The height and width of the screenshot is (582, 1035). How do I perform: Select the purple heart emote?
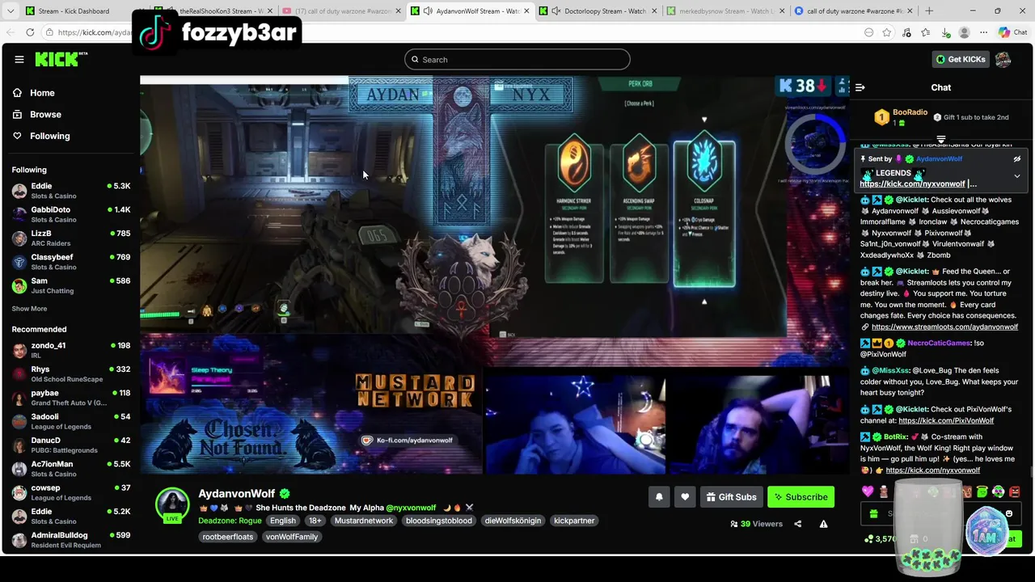(x=868, y=491)
